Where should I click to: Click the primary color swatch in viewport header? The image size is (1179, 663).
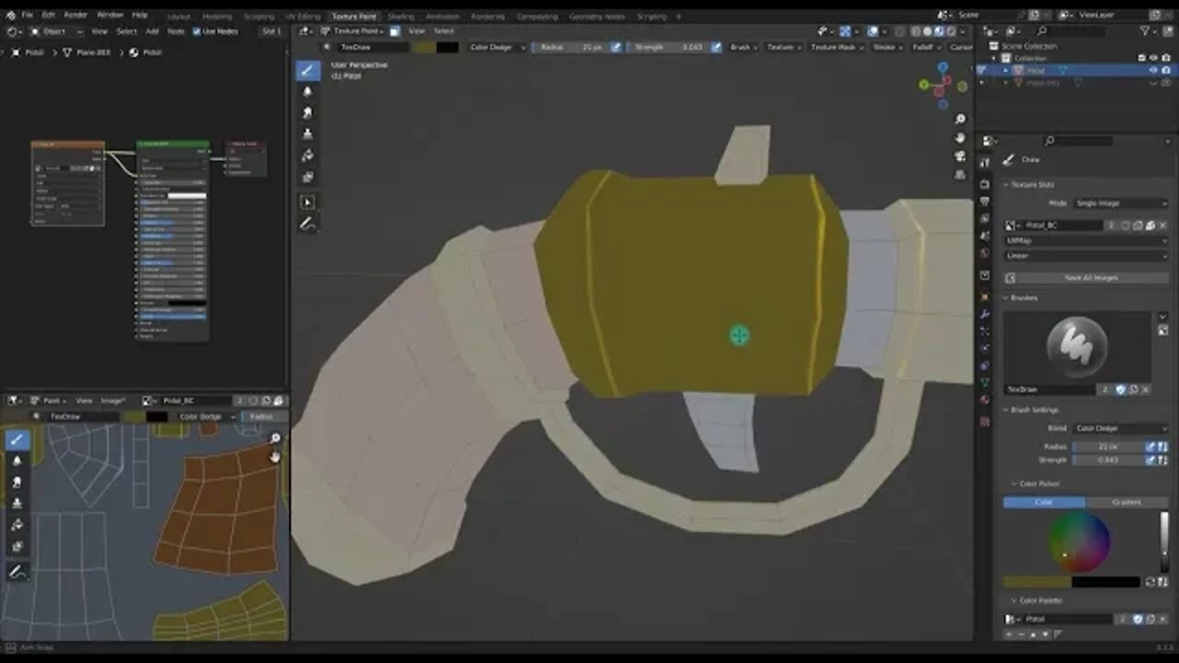point(423,47)
